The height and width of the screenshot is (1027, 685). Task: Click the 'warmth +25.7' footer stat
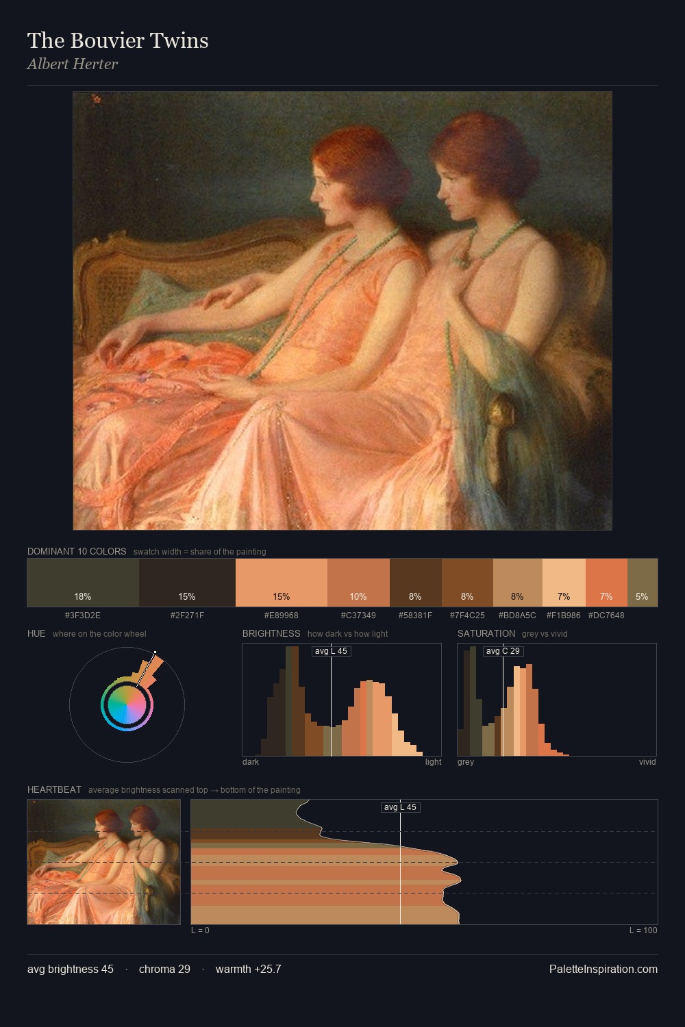point(248,969)
